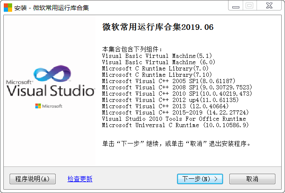Click the disabled maximize button

249,5
